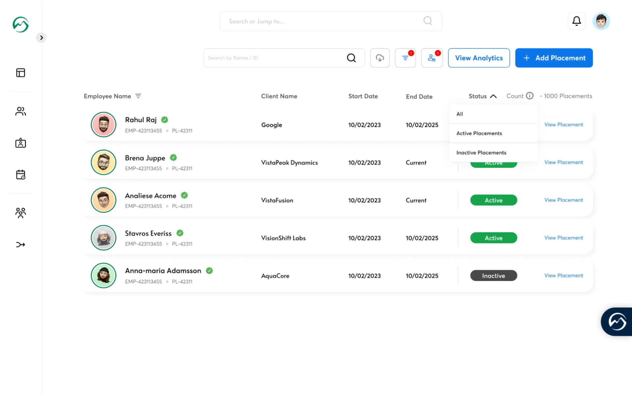Click the employee import icon with badge
The height and width of the screenshot is (395, 632).
coord(432,58)
